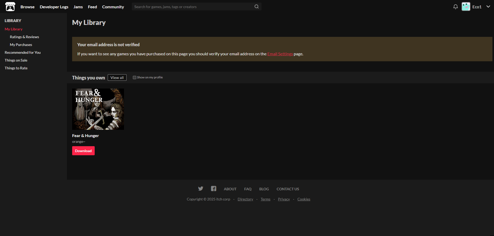Open the Fear & Hunger cover thumbnail

point(98,109)
